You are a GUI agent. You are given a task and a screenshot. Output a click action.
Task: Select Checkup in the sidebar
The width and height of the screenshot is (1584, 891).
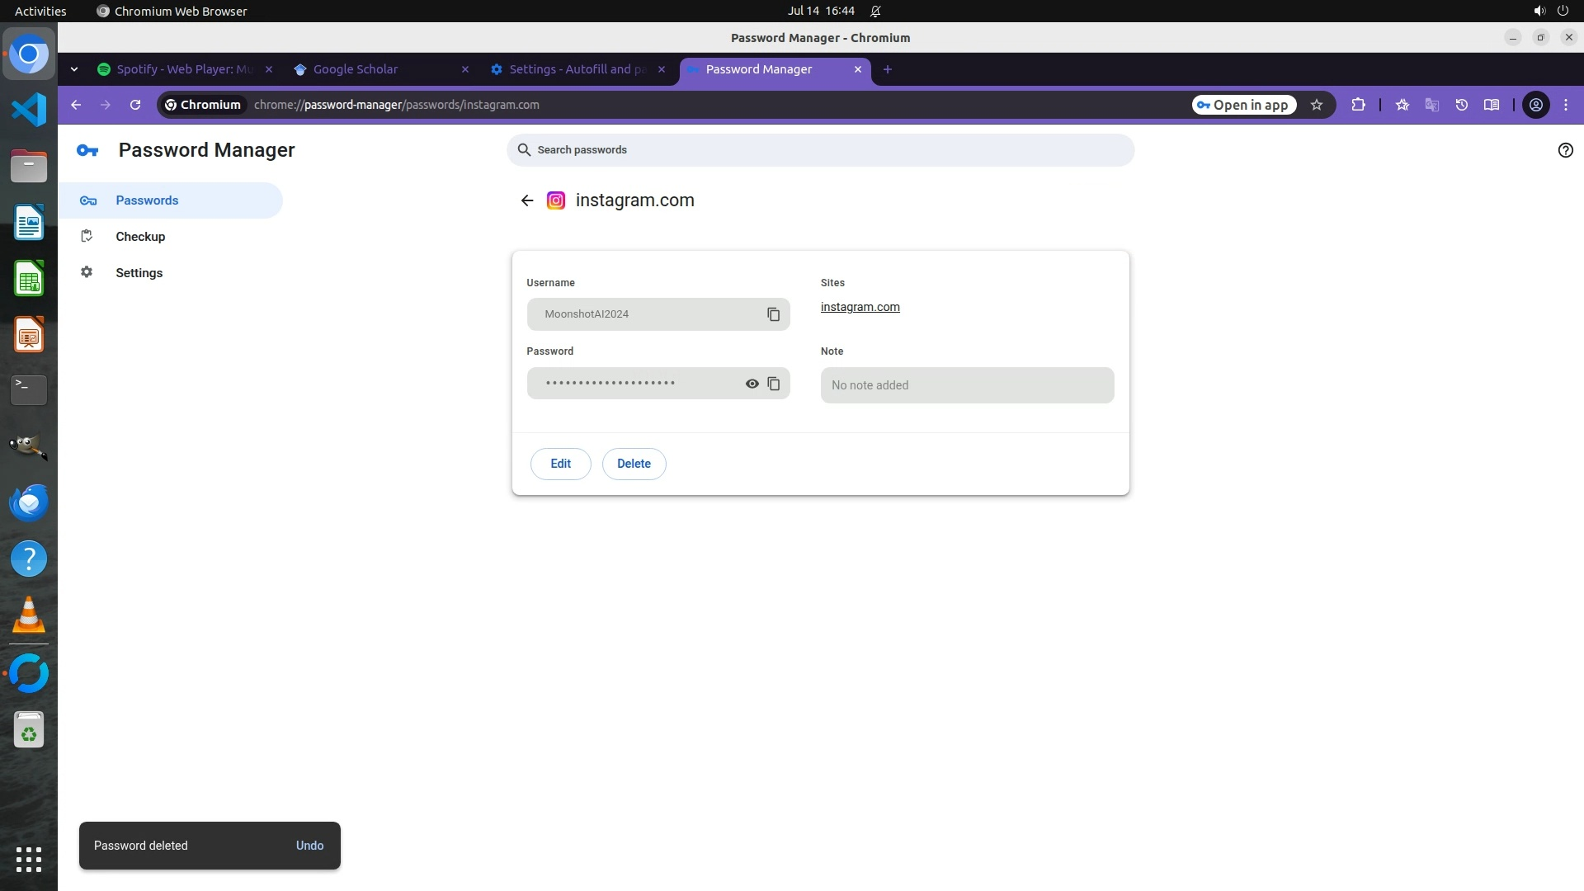click(x=140, y=237)
